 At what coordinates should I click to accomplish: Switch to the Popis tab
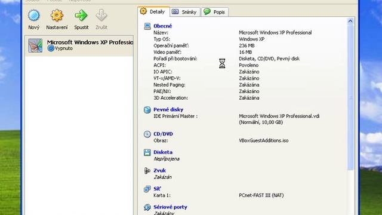pos(215,12)
